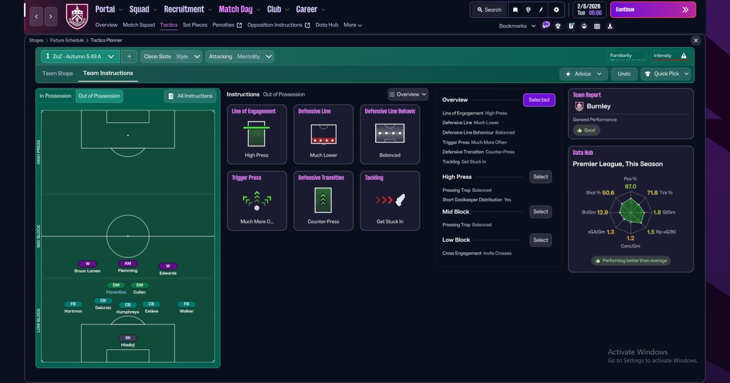Open the Set Pieces sub-tab
Image resolution: width=730 pixels, height=383 pixels.
point(195,25)
